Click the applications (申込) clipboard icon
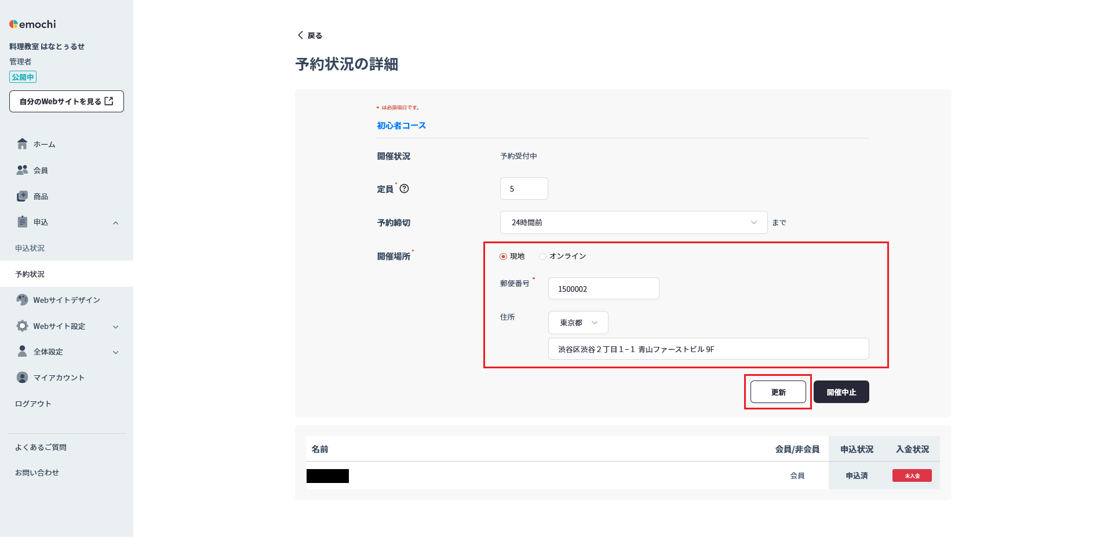The width and height of the screenshot is (1115, 538). coord(22,222)
